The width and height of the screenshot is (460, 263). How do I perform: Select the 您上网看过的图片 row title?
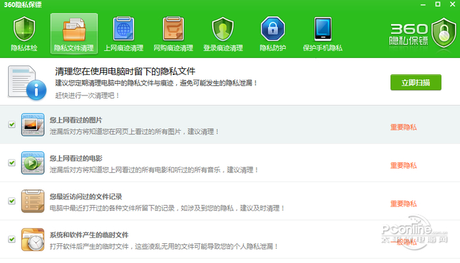(76, 120)
